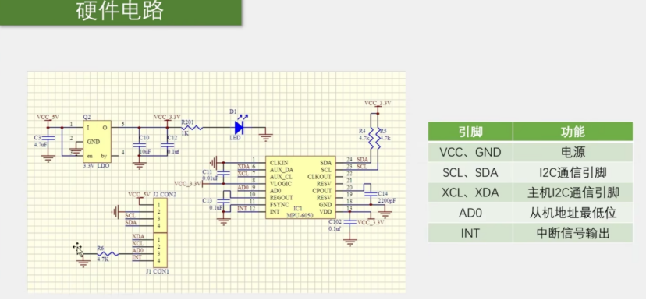Click the IC1 MPU-6050 chip body
This screenshot has width=646, height=300.
[x=300, y=187]
